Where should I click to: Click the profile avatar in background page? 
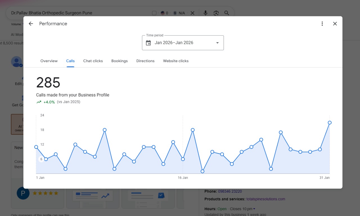(17, 62)
